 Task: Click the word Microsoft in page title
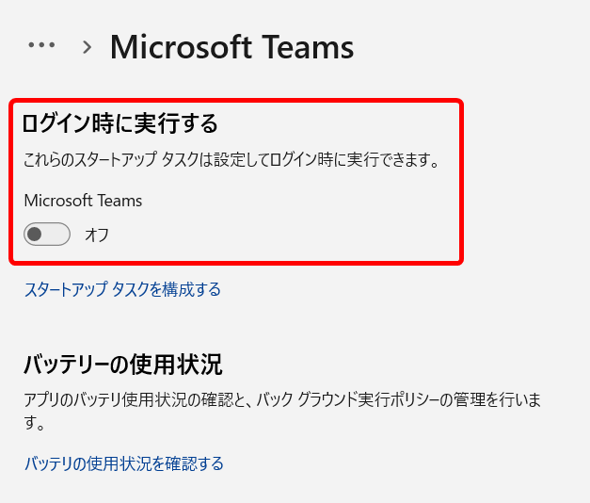[x=181, y=47]
